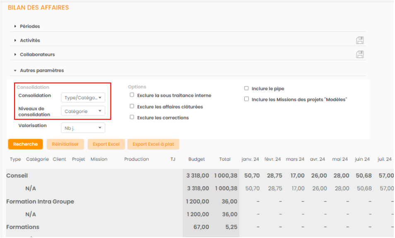This screenshot has height=238, width=395.
Task: Expand the Collaborateurs section
Action: click(x=37, y=55)
